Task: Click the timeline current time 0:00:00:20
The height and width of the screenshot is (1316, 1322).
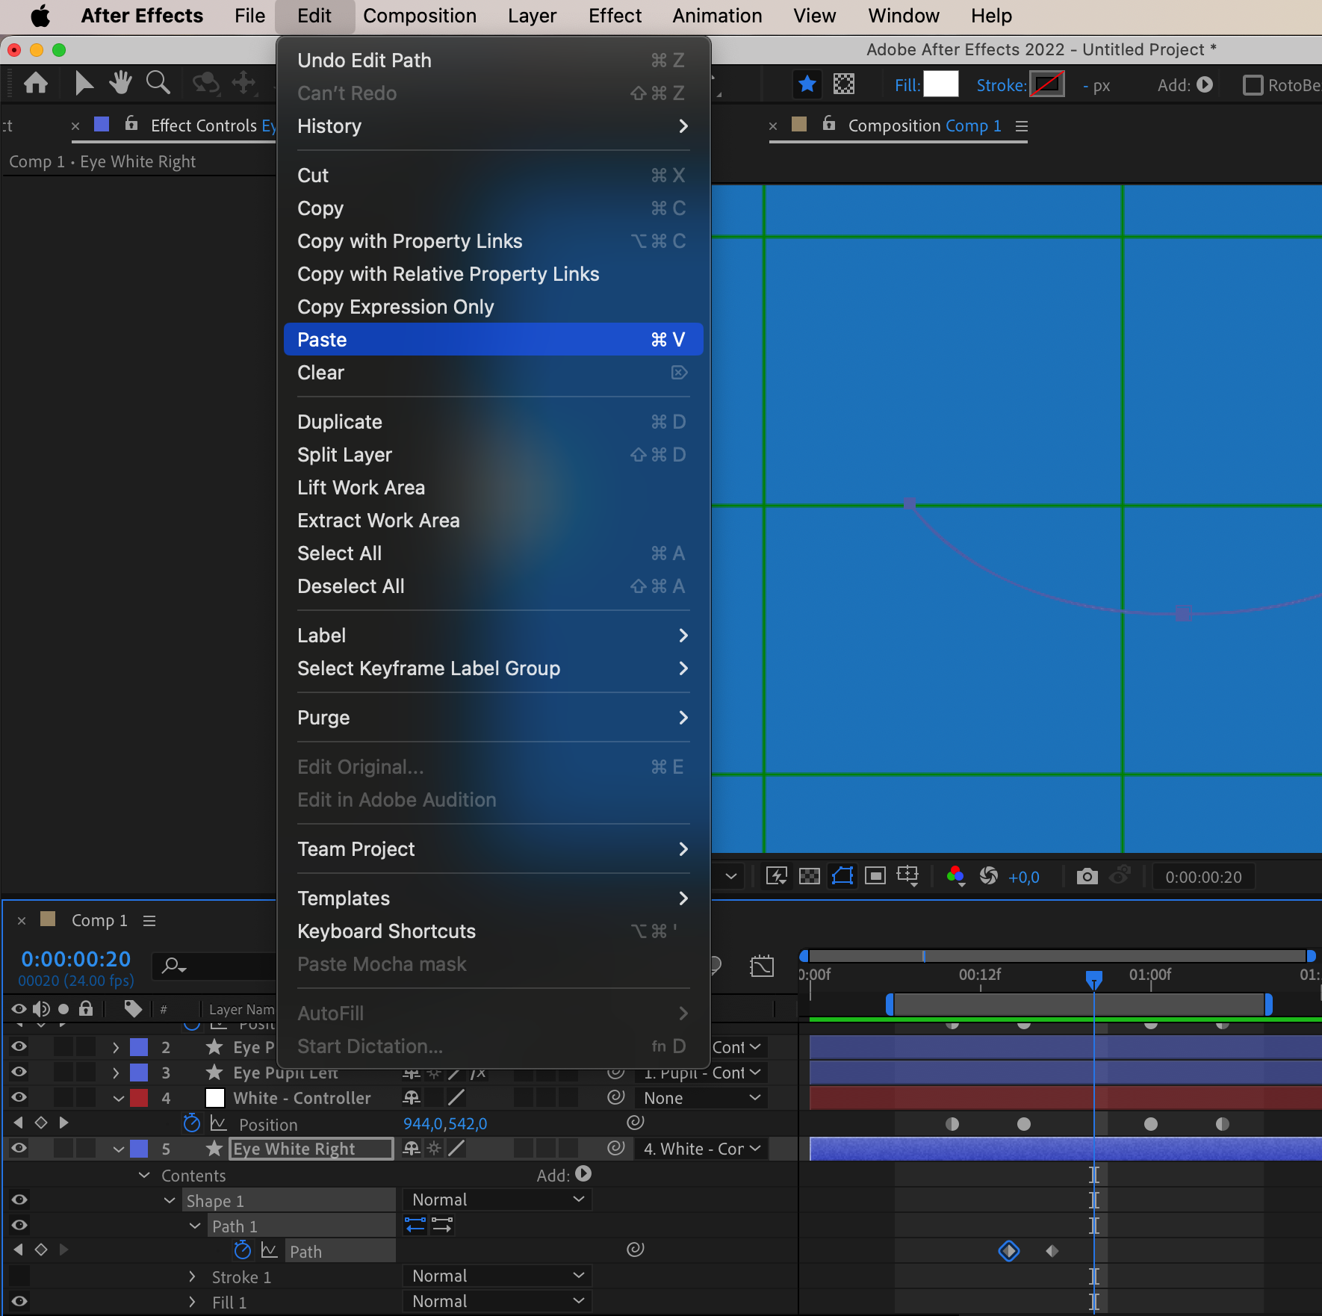Action: [x=75, y=958]
